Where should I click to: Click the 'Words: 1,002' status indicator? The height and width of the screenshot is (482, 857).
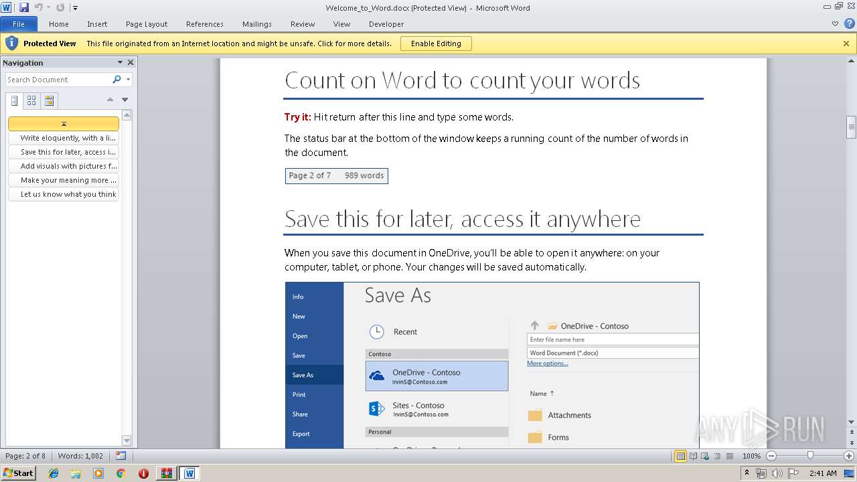80,456
